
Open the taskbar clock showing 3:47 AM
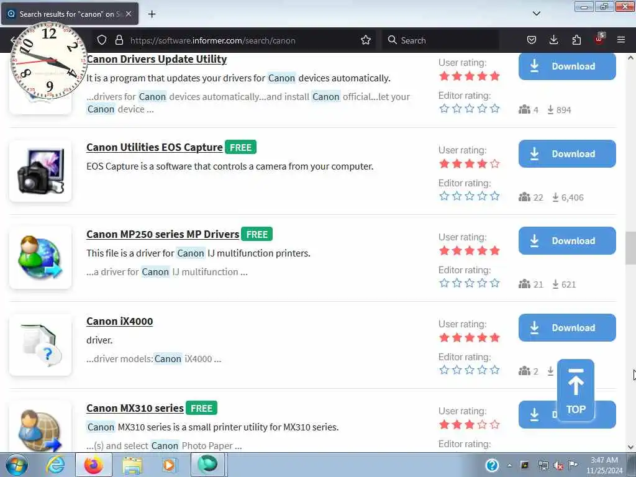tap(604, 465)
